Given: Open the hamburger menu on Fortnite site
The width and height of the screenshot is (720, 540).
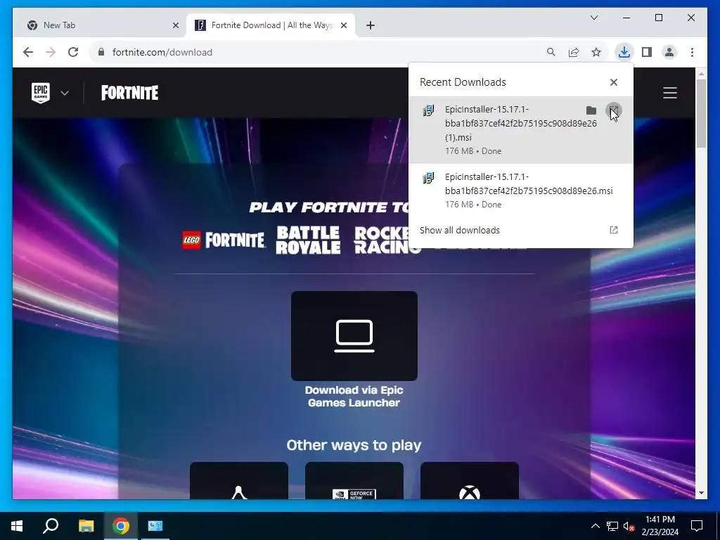Looking at the screenshot, I should click(670, 93).
